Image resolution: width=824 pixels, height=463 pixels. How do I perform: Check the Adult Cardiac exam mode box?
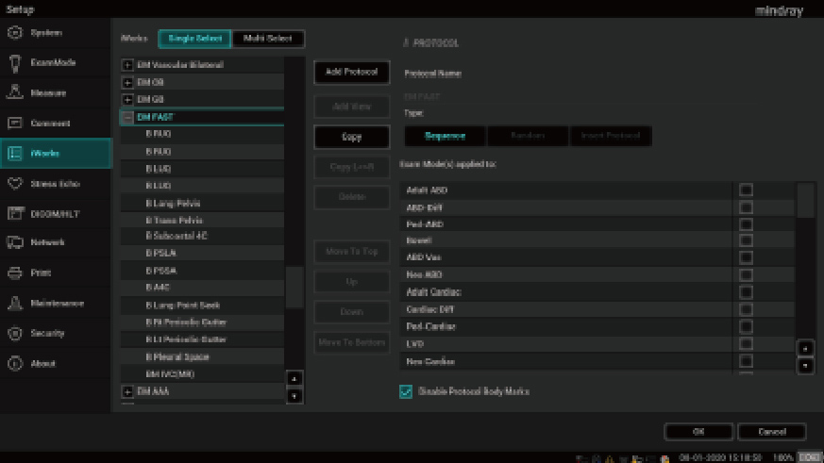746,292
